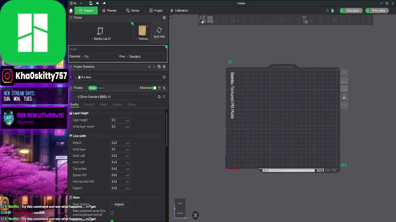Remove a filament with minus icon
396x222 pixels.
click(154, 67)
